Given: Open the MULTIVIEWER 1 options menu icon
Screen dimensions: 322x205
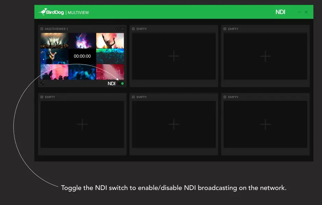Looking at the screenshot, I should coord(122,29).
